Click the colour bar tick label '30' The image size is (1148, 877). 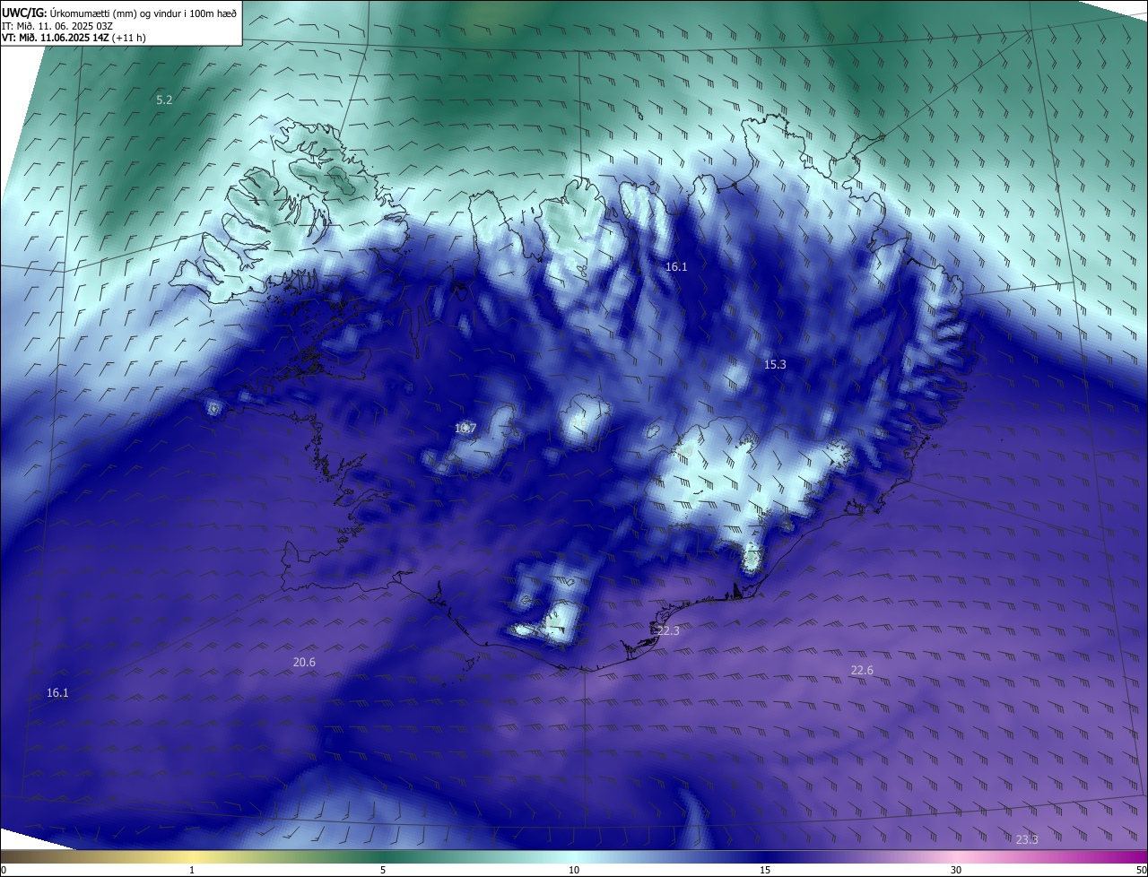tap(956, 871)
